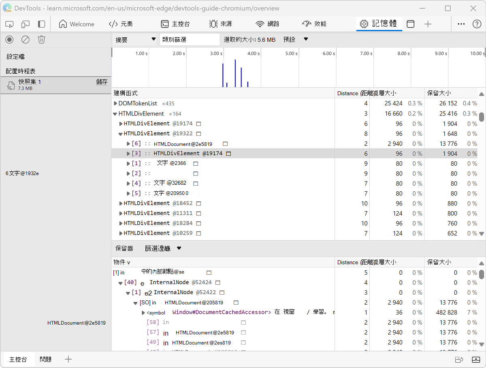Collapse the [1] InternalNode @52422 row
The width and height of the screenshot is (486, 368).
click(128, 293)
